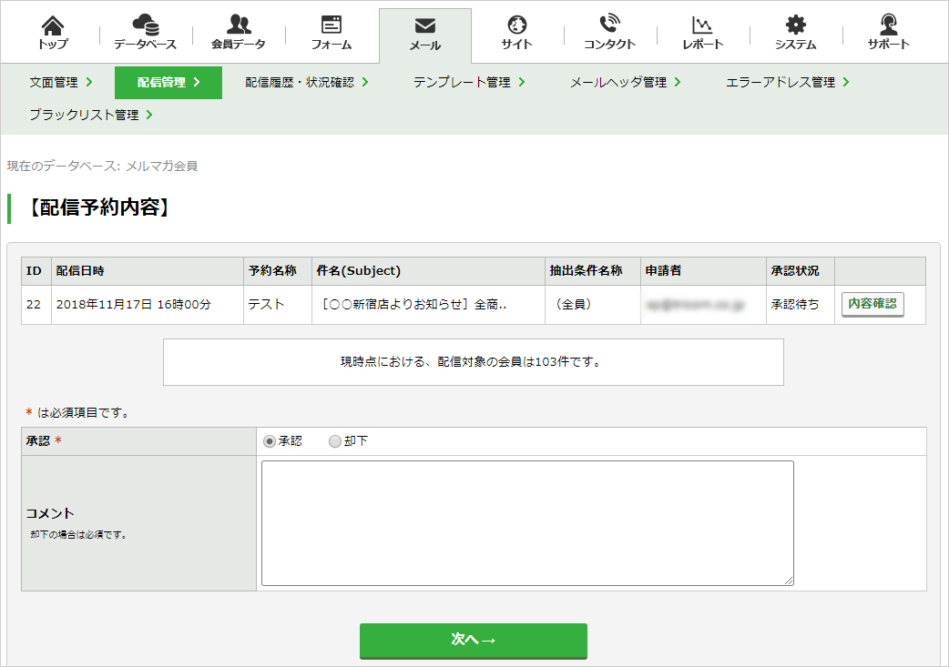The image size is (949, 667).
Task: Open the システム gear icon
Action: coord(795,25)
